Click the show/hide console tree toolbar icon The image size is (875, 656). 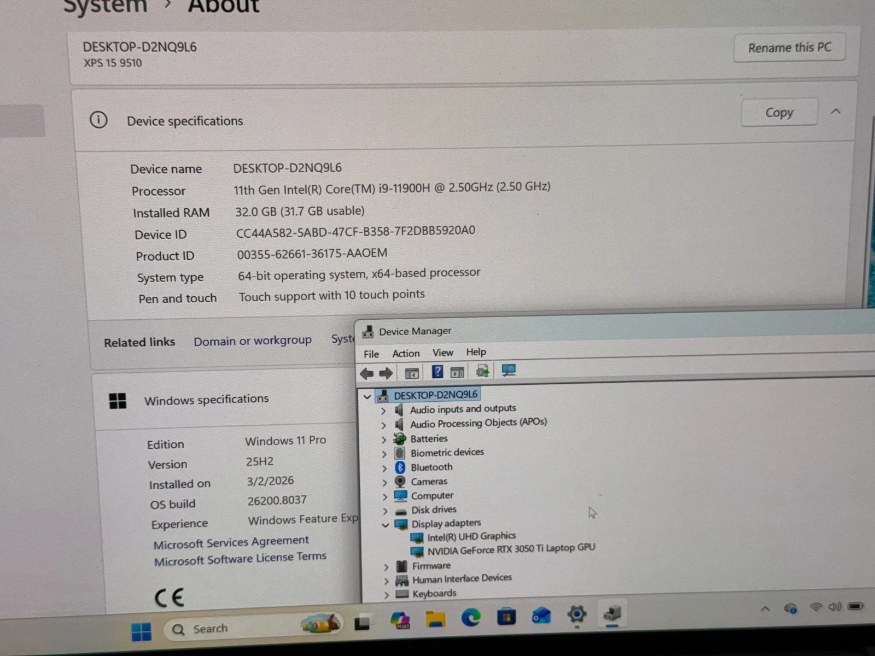pyautogui.click(x=412, y=373)
